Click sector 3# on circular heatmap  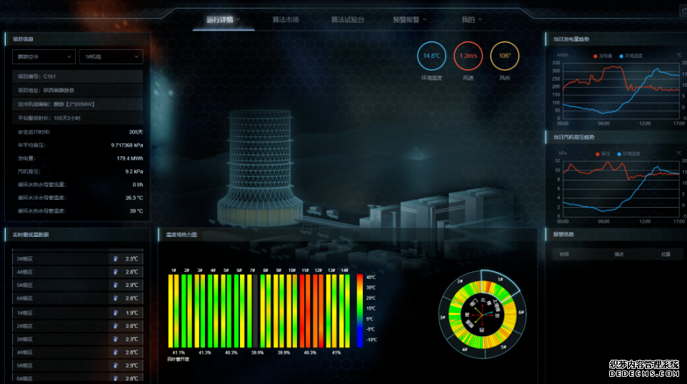pos(443,317)
